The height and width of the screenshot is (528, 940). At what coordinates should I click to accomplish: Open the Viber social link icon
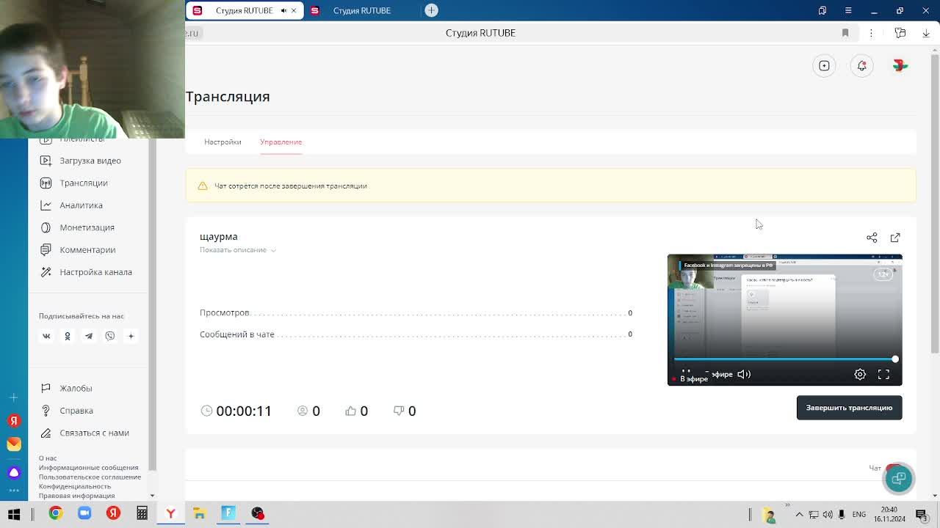(x=110, y=336)
